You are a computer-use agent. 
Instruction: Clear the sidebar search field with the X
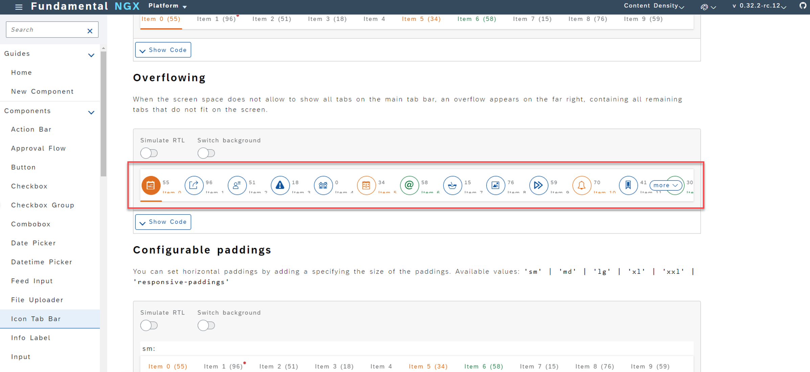click(x=90, y=30)
